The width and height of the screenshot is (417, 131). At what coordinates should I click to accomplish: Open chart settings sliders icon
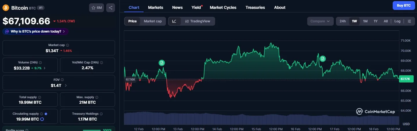409,21
